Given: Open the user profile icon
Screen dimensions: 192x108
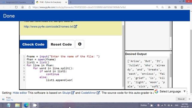Looking at the screenshot, I should click(x=182, y=7).
